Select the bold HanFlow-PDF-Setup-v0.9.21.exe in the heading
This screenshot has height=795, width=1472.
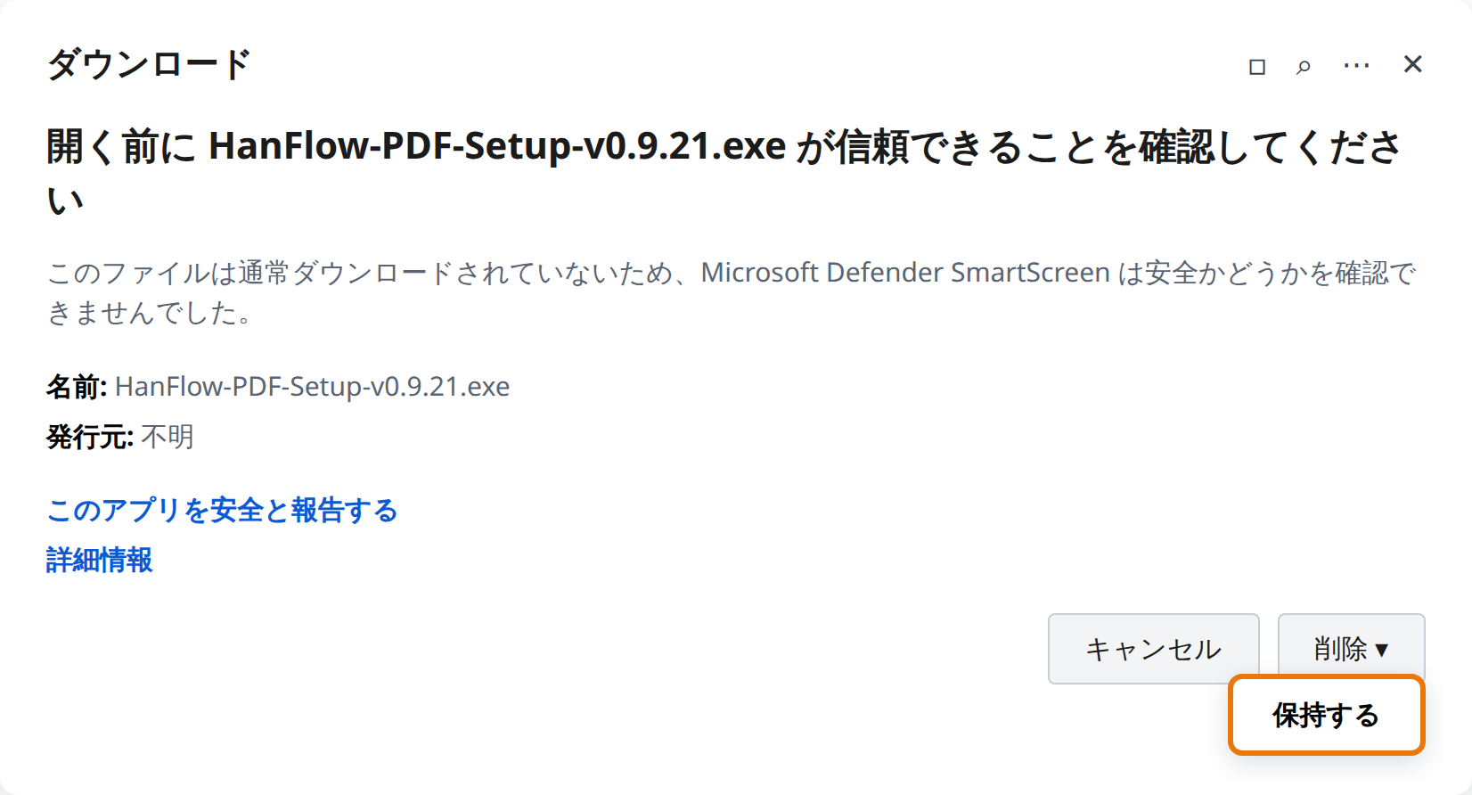pos(497,146)
